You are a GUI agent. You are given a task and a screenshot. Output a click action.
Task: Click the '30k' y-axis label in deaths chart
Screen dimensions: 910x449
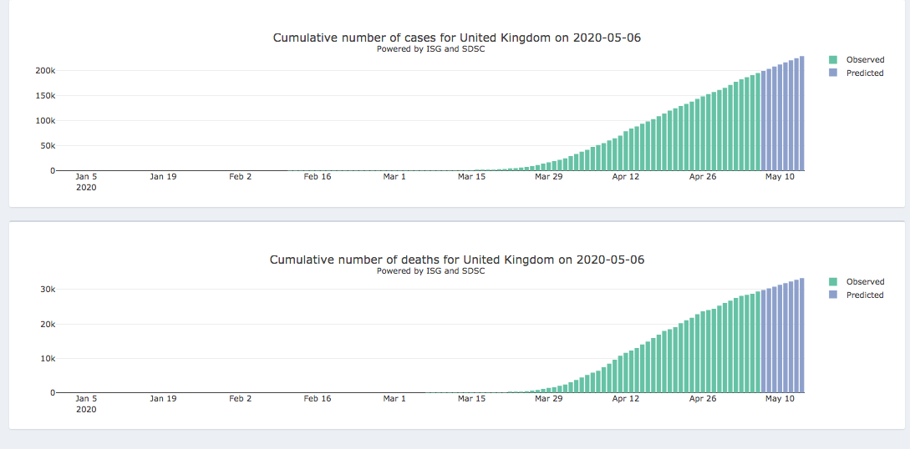tap(48, 290)
